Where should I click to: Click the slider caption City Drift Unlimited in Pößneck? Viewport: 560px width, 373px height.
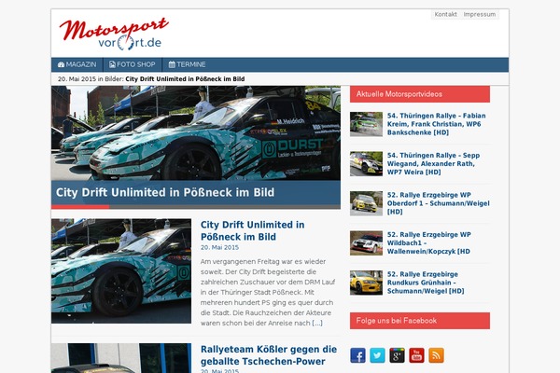point(165,192)
